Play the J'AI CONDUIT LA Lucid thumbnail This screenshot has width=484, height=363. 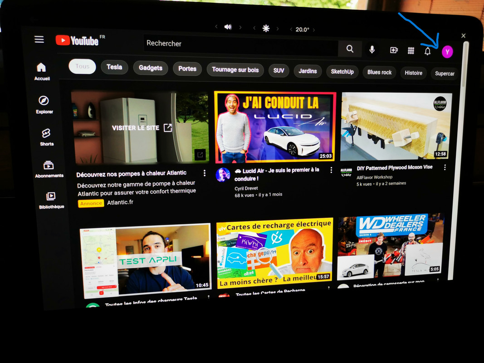click(x=275, y=127)
